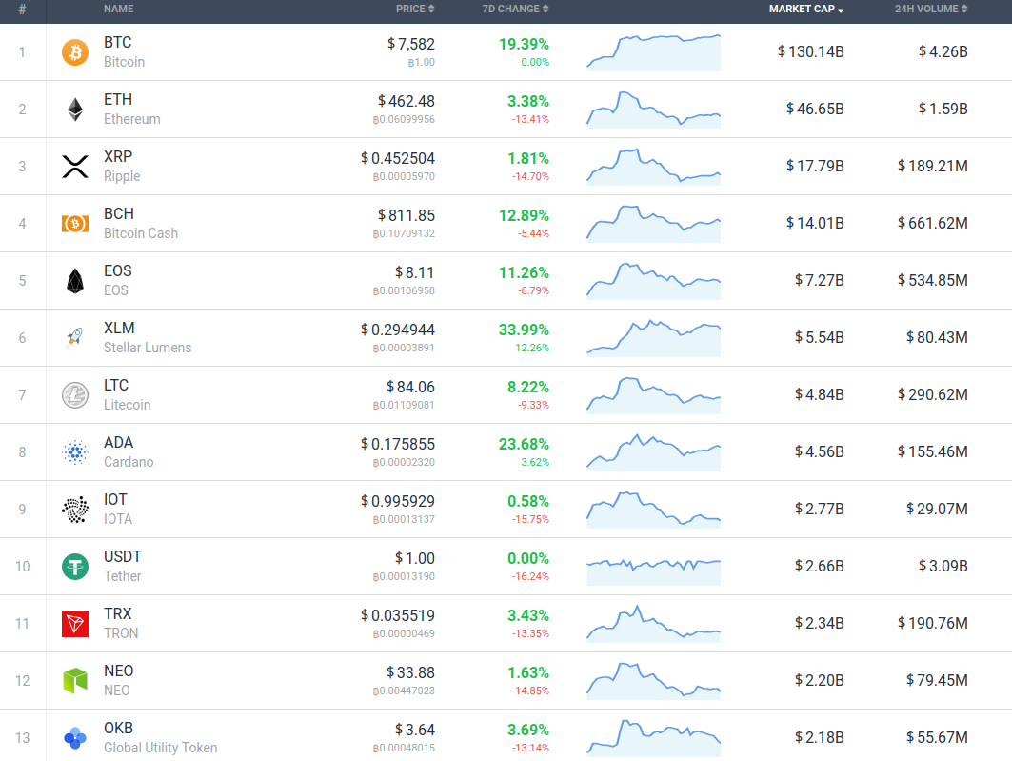Select the Stellar Lumens name label
This screenshot has height=761, width=1012.
click(148, 348)
